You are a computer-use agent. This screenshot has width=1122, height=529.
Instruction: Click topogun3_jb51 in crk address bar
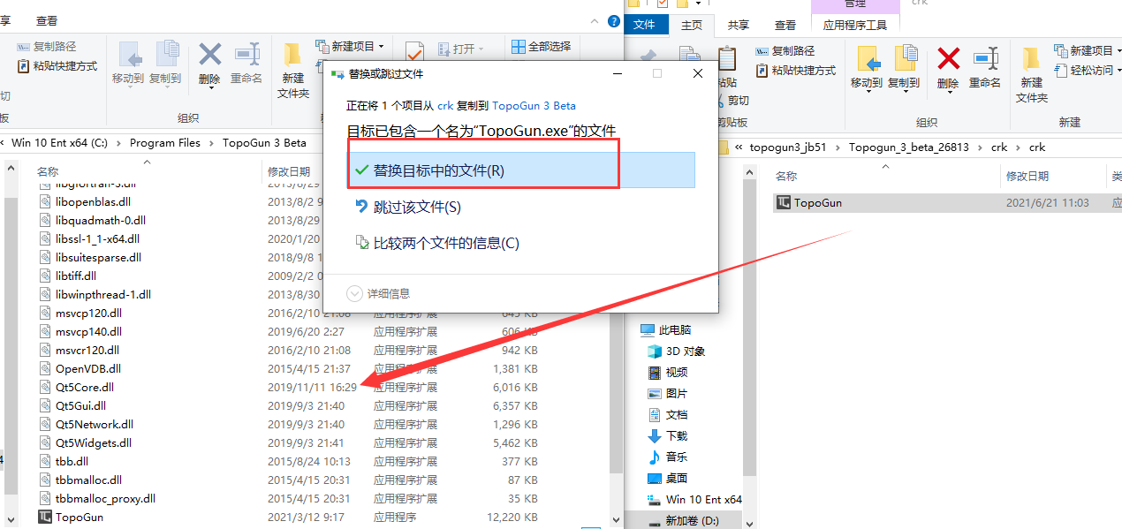click(787, 147)
